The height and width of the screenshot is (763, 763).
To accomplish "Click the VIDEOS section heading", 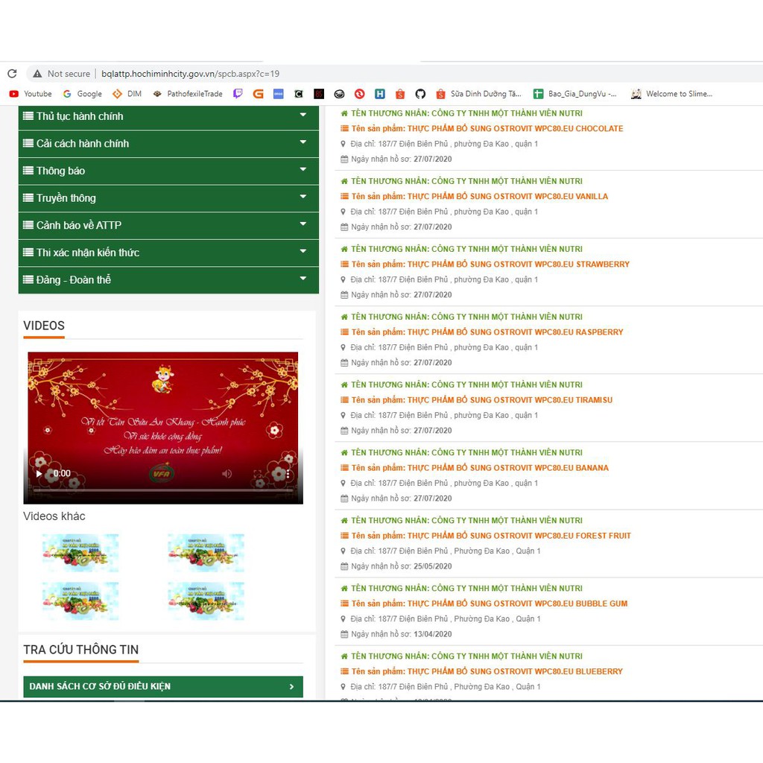I will pos(44,326).
